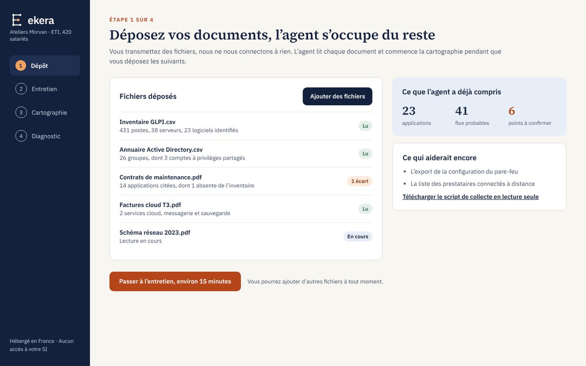
Task: Click the En cours status badge
Action: point(358,237)
